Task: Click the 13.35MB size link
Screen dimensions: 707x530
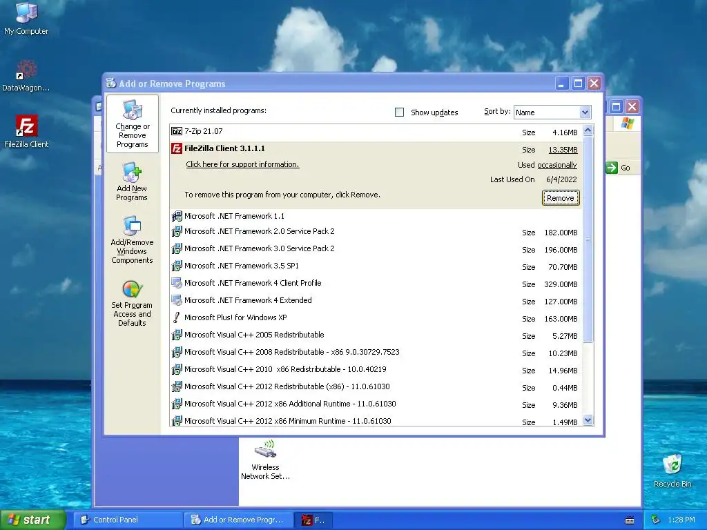Action: click(x=563, y=150)
